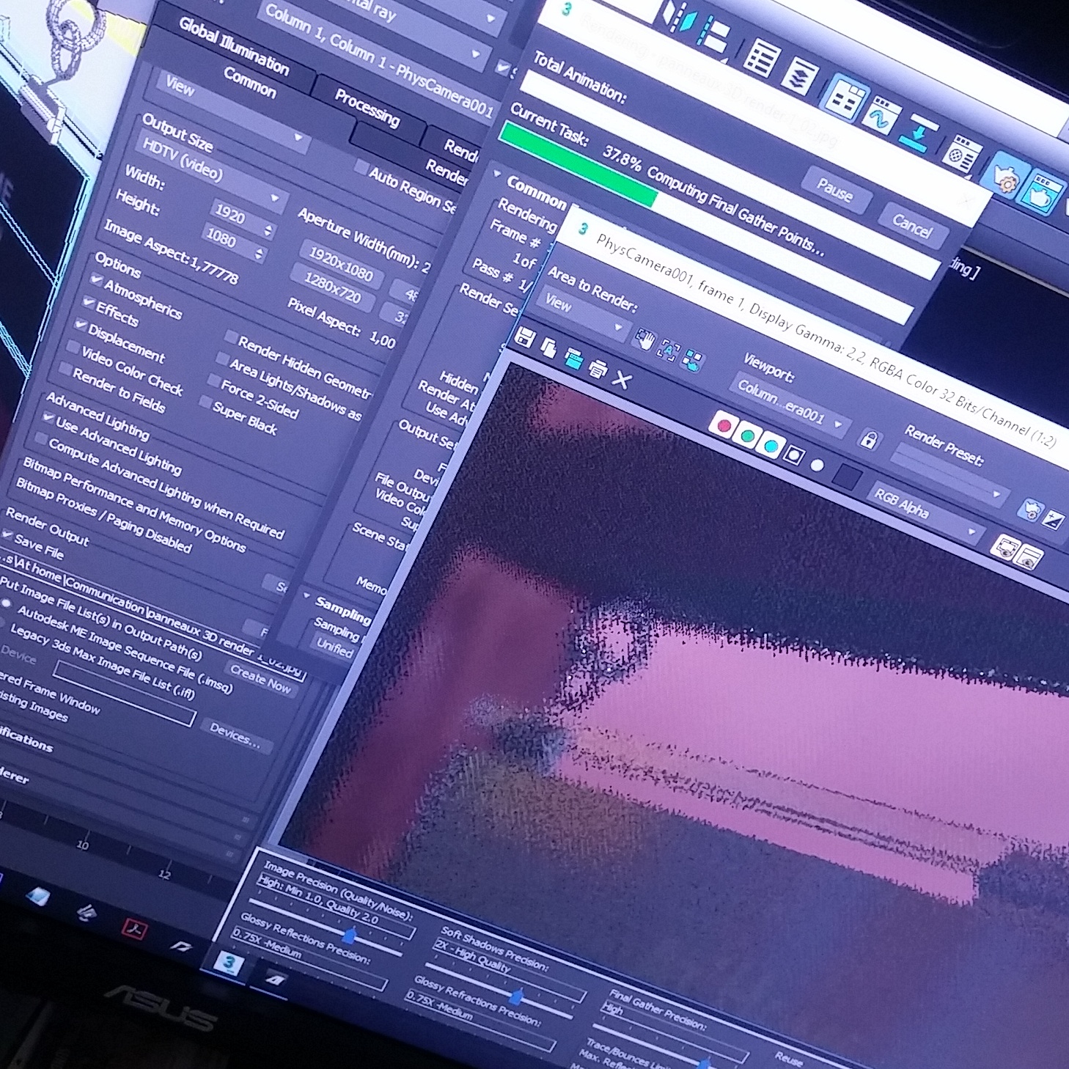Print the rendered image
The height and width of the screenshot is (1069, 1069).
598,369
